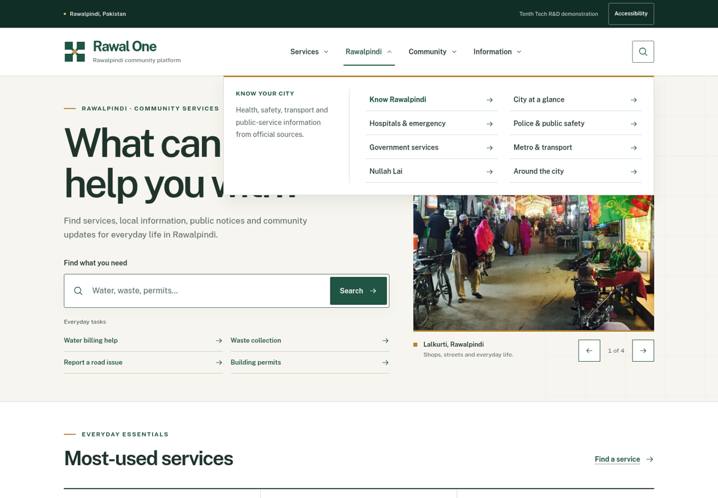The height and width of the screenshot is (498, 718).
Task: Open Building permits link
Action: tap(310, 363)
